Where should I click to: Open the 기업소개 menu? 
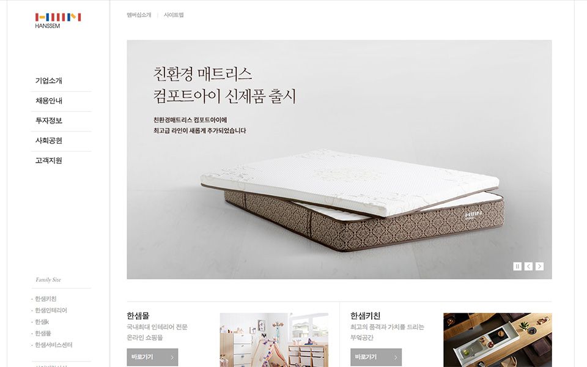coord(49,81)
